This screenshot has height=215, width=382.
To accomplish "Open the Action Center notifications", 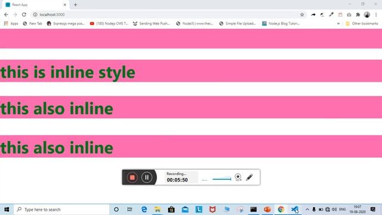I will point(373,210).
